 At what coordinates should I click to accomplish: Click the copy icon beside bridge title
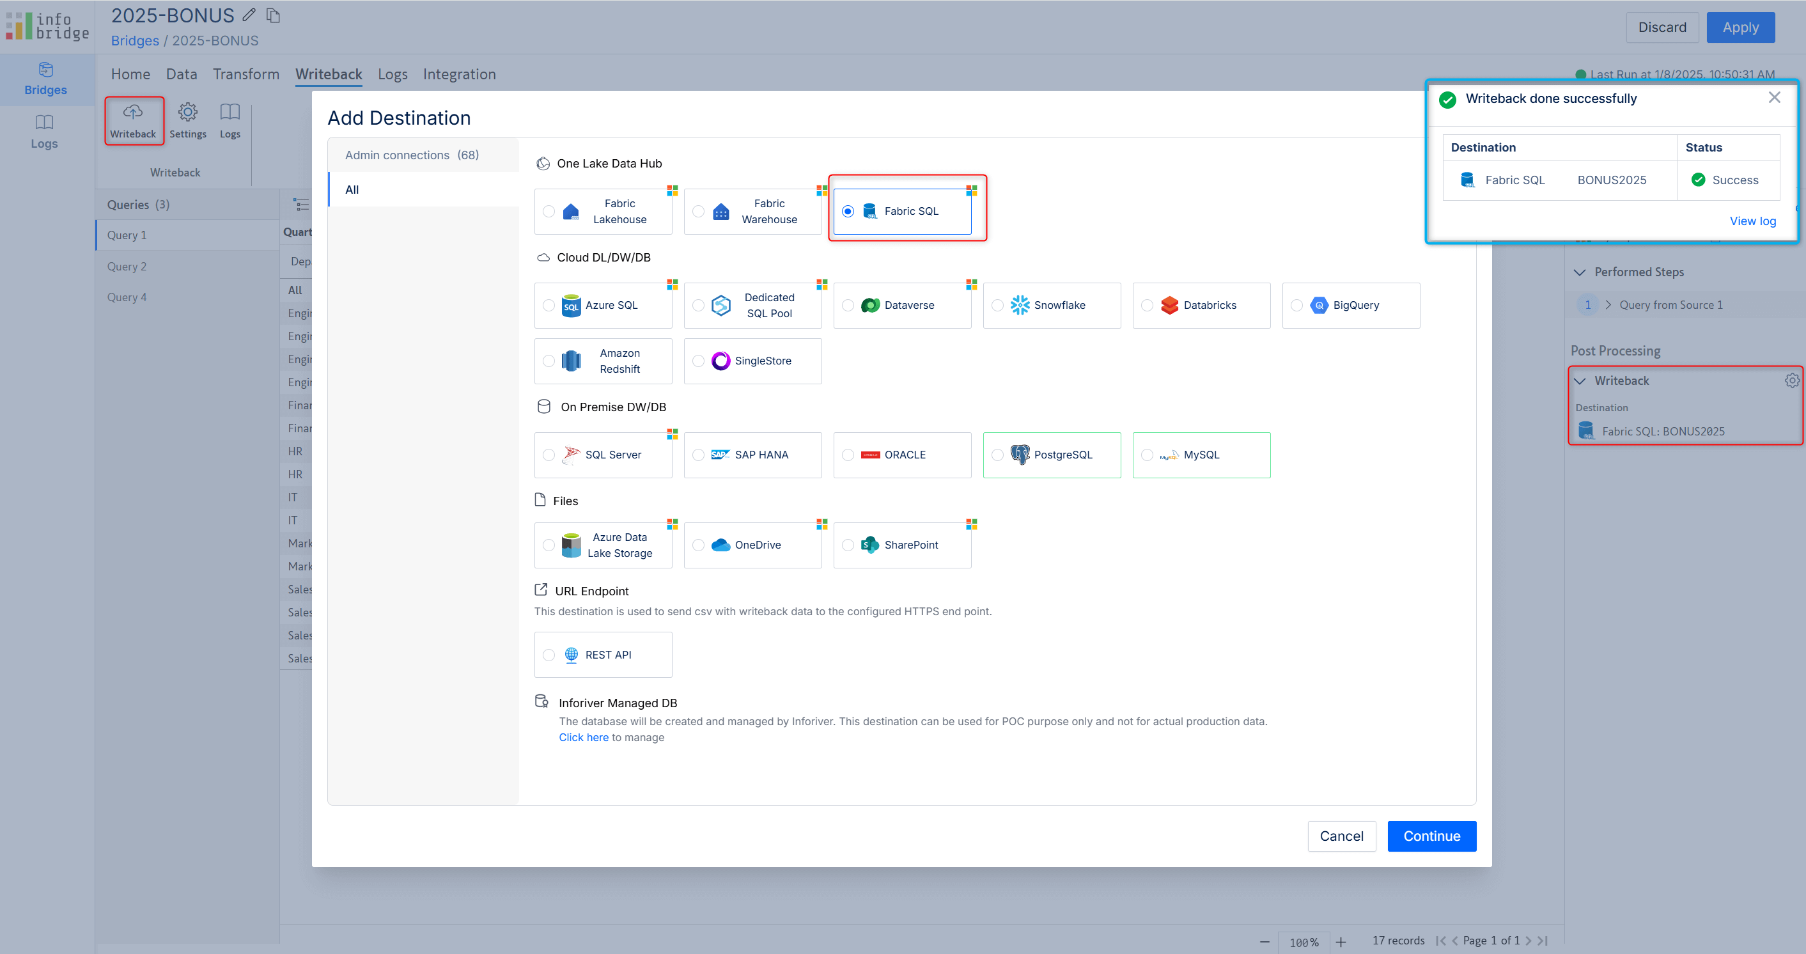pyautogui.click(x=274, y=15)
